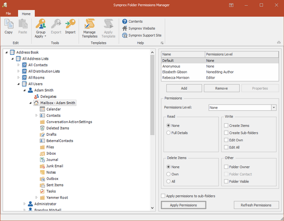Viewport: 284px width, 221px height.
Task: Select Drafts folder icon
Action: [x=42, y=134]
